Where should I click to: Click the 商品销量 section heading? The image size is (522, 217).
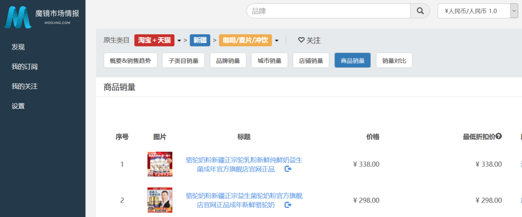[x=119, y=87]
